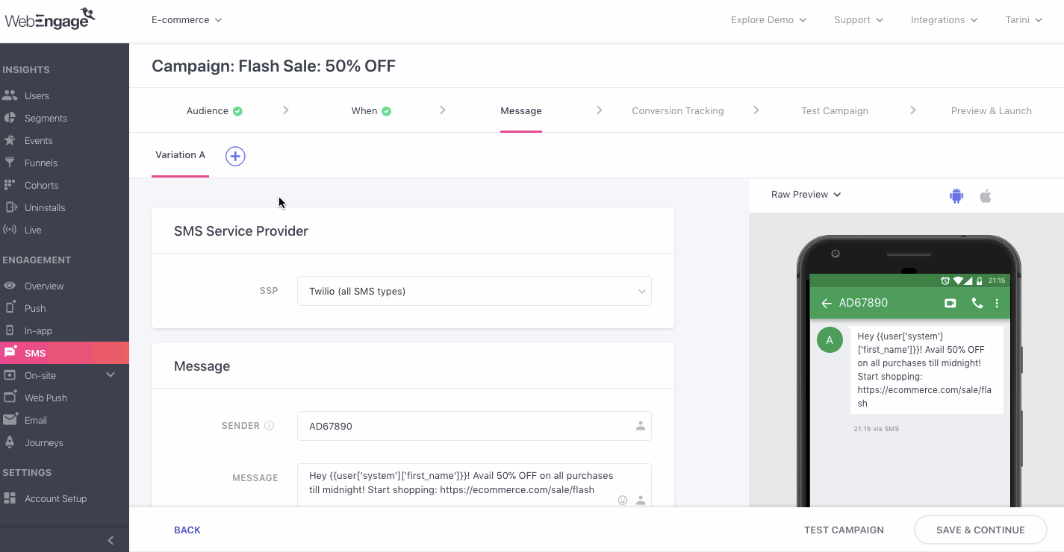
Task: Click the Sender input field
Action: (474, 426)
